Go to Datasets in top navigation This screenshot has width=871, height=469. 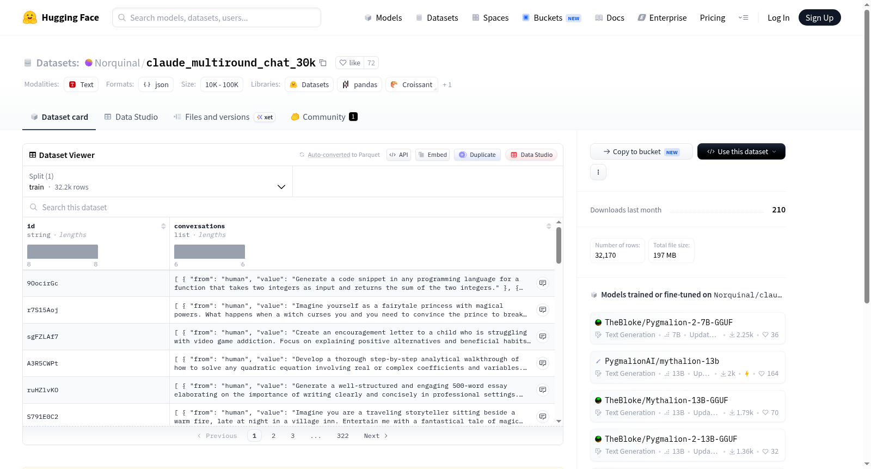(x=437, y=17)
